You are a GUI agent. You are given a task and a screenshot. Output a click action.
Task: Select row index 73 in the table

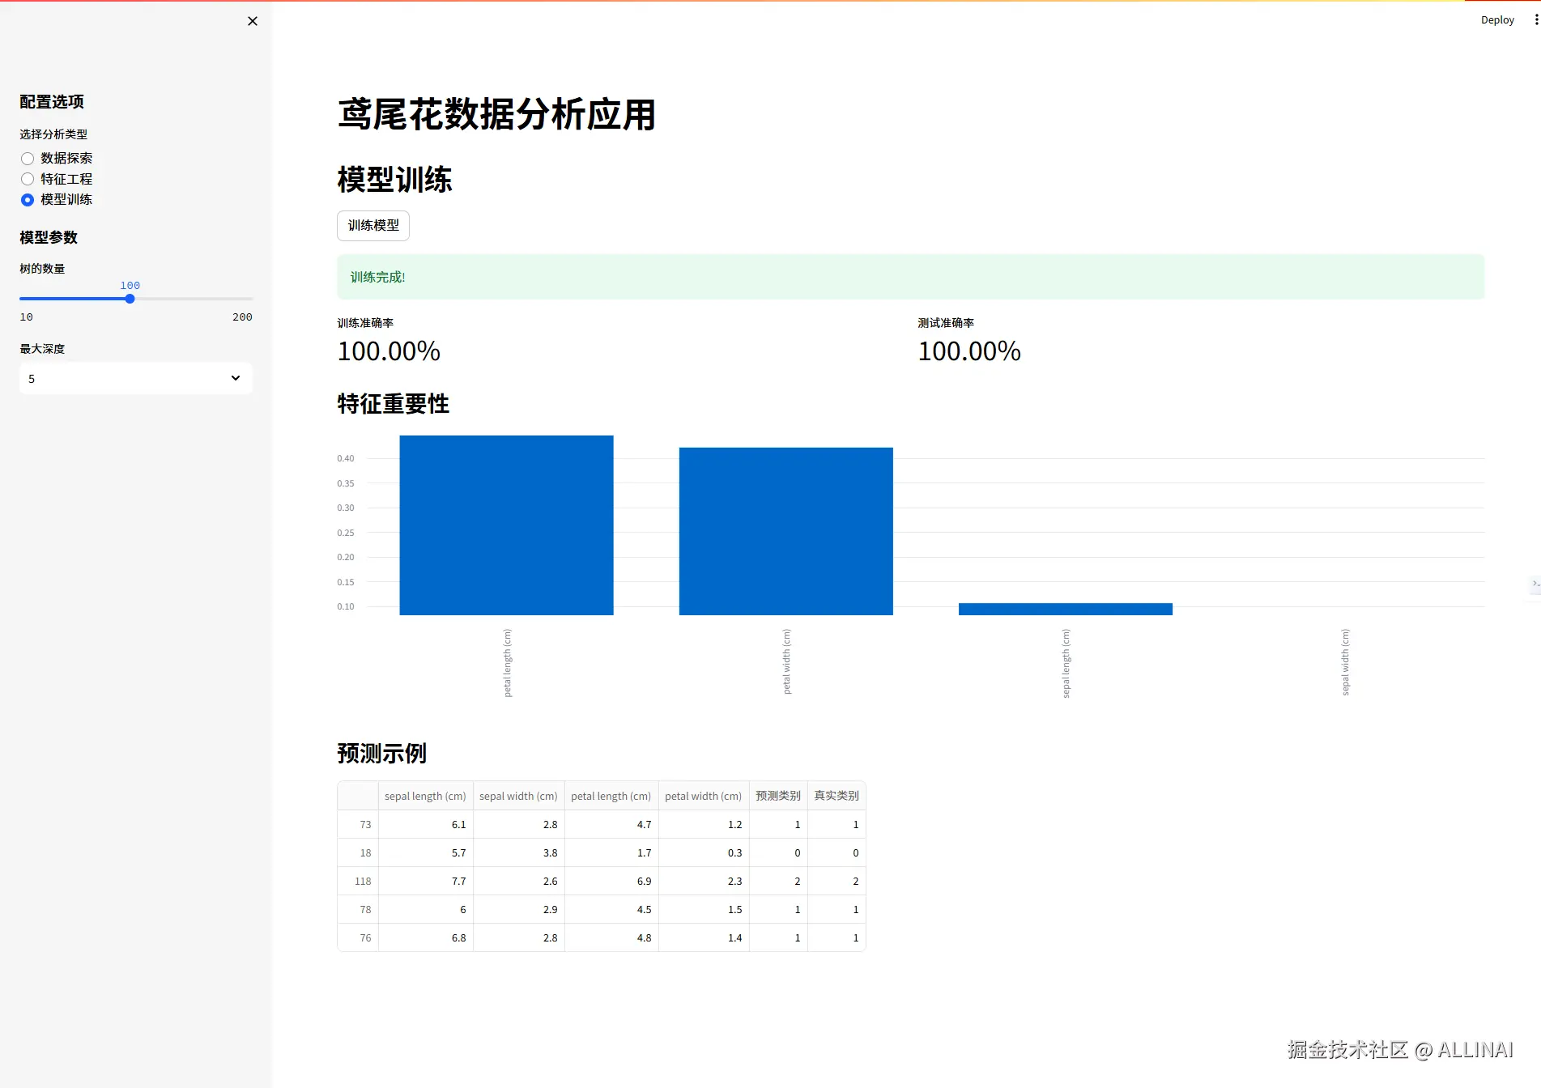point(358,824)
